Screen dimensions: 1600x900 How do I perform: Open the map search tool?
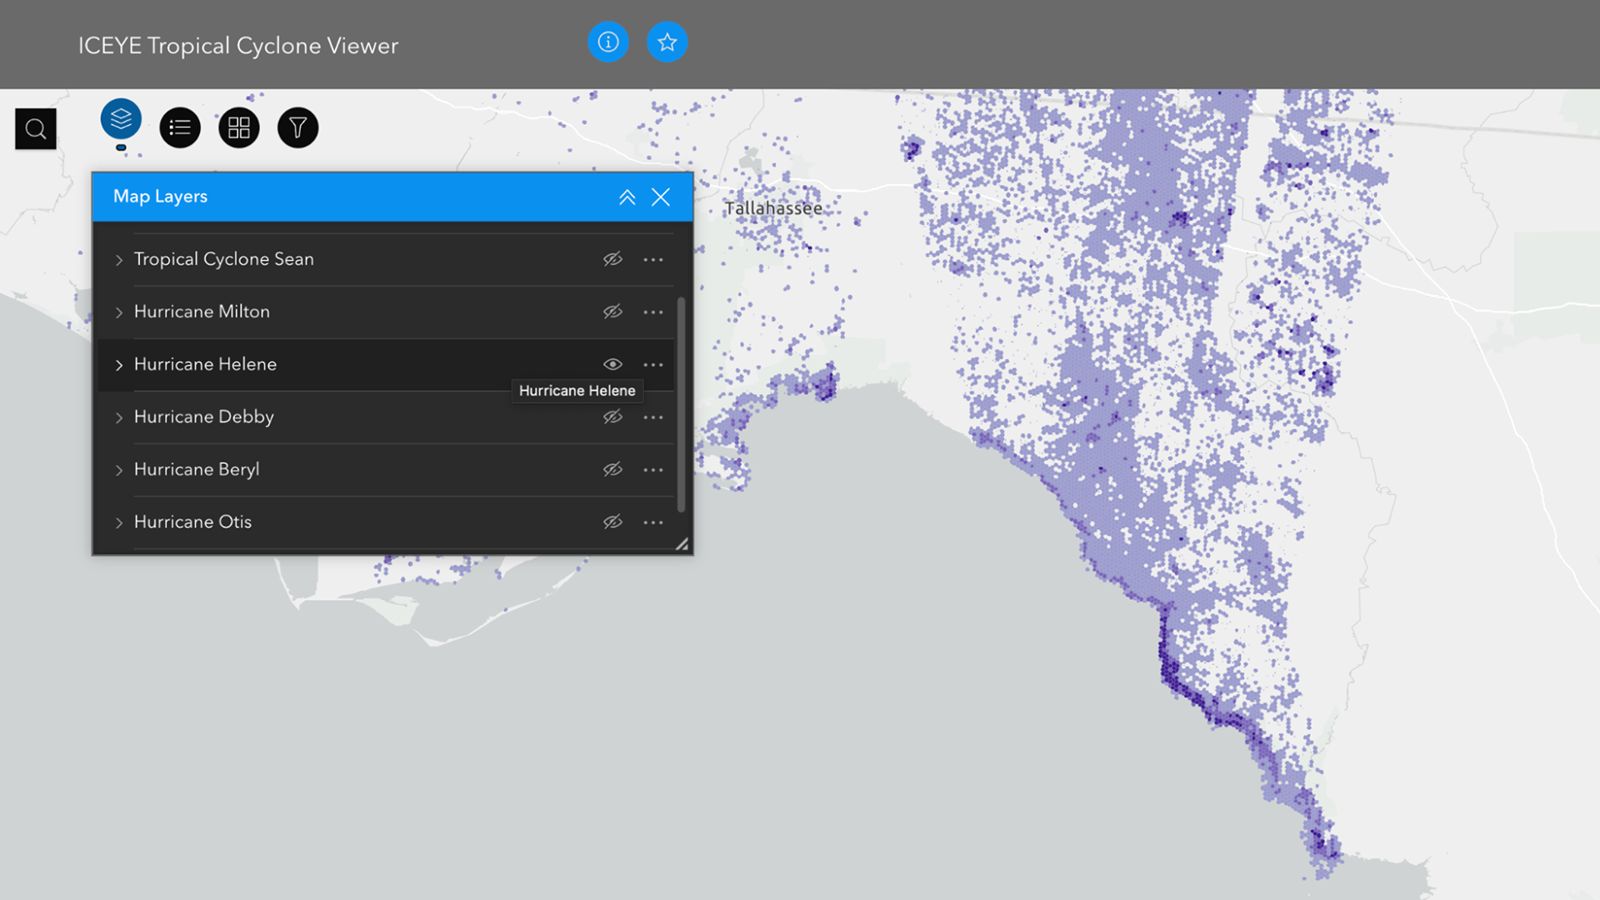point(35,128)
